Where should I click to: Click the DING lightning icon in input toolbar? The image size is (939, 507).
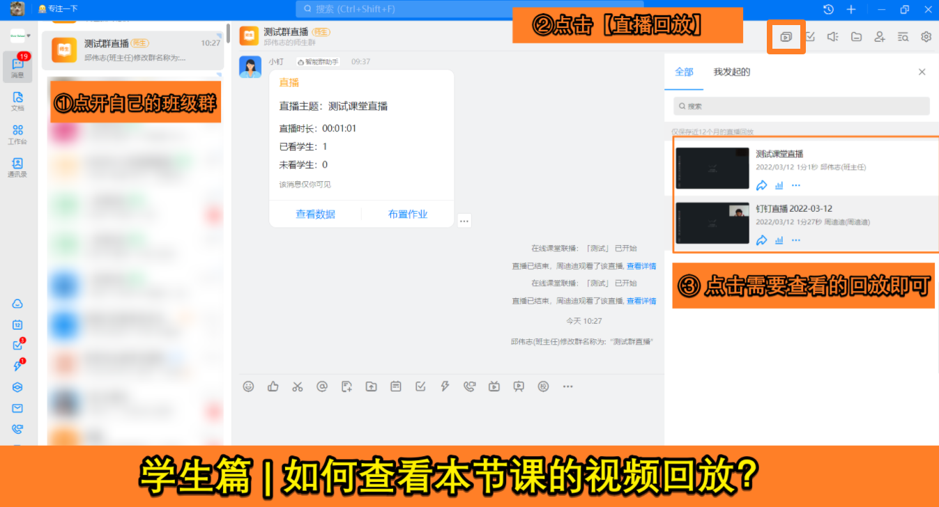tap(445, 387)
